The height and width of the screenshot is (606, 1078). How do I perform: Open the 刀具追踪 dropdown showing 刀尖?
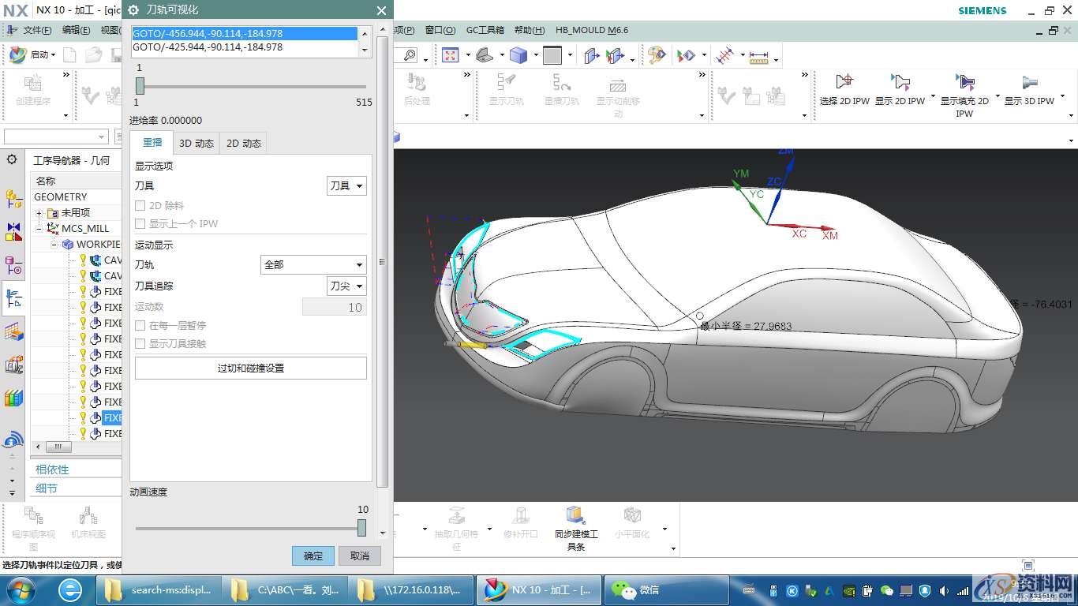(x=346, y=286)
